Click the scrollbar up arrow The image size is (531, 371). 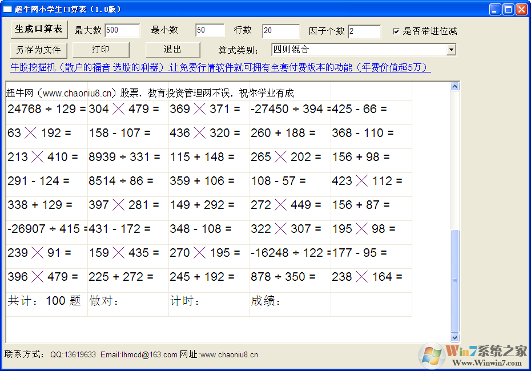tap(456, 86)
